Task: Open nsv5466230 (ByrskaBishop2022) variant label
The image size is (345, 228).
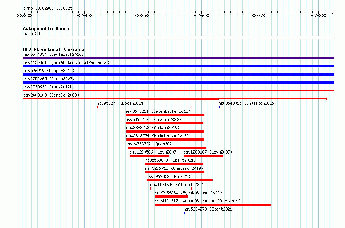Action: click(188, 193)
